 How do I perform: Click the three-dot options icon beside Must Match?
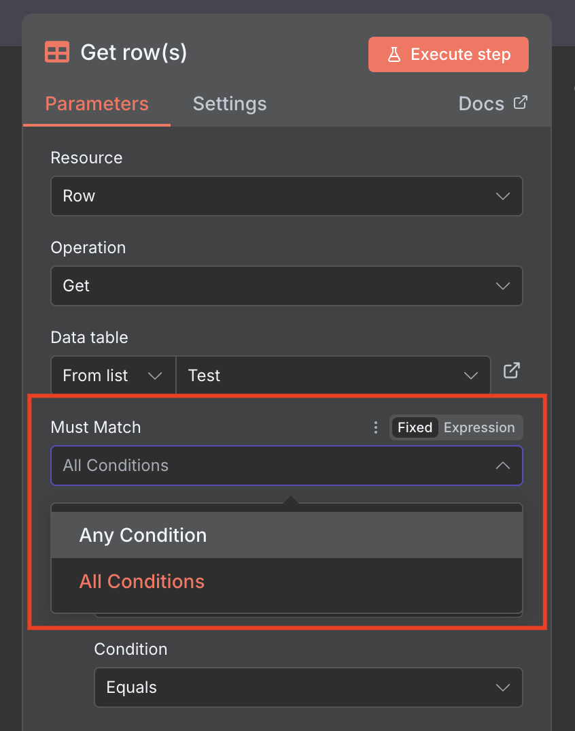pyautogui.click(x=375, y=427)
